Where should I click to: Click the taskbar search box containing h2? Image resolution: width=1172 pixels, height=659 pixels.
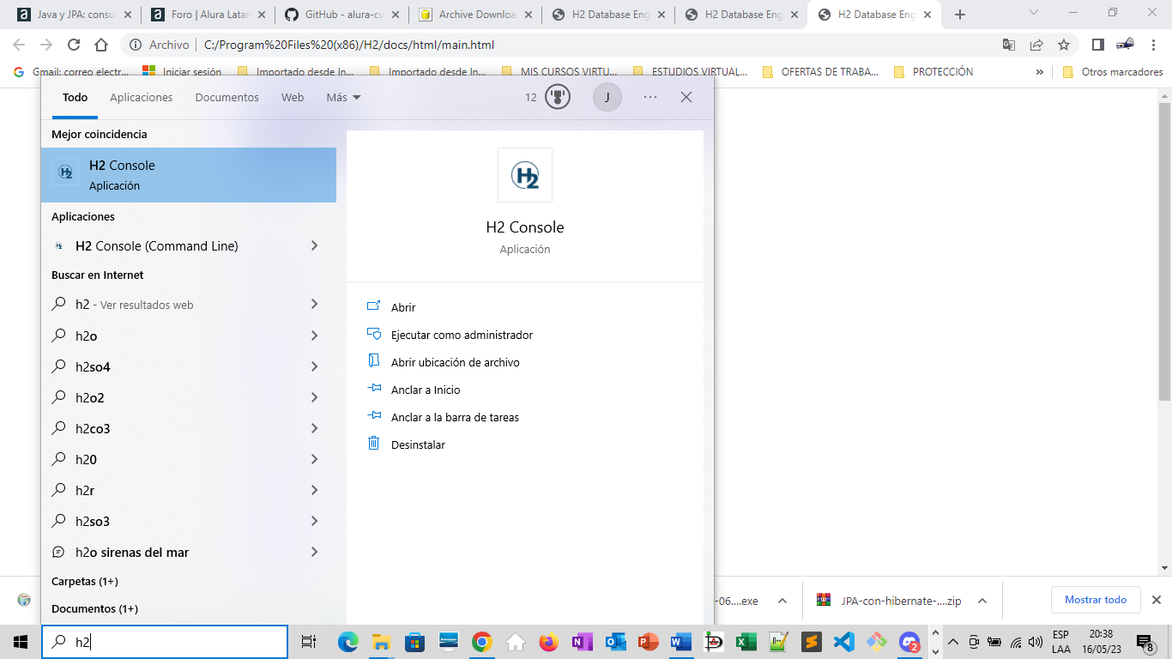point(165,642)
